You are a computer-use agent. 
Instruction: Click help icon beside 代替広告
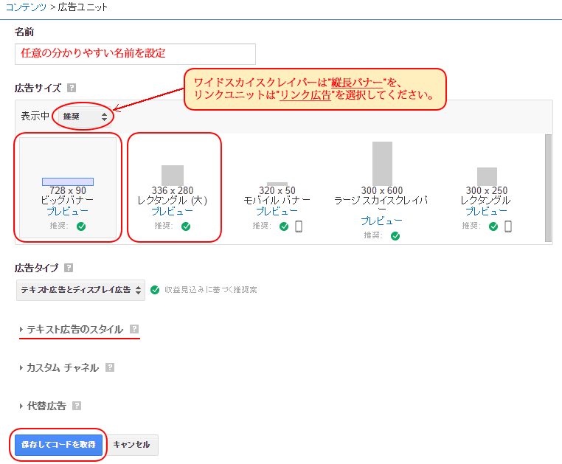(77, 406)
